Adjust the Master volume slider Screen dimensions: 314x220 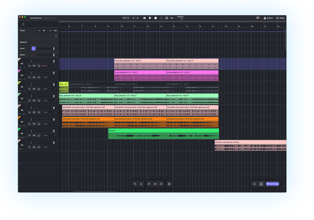47,55
